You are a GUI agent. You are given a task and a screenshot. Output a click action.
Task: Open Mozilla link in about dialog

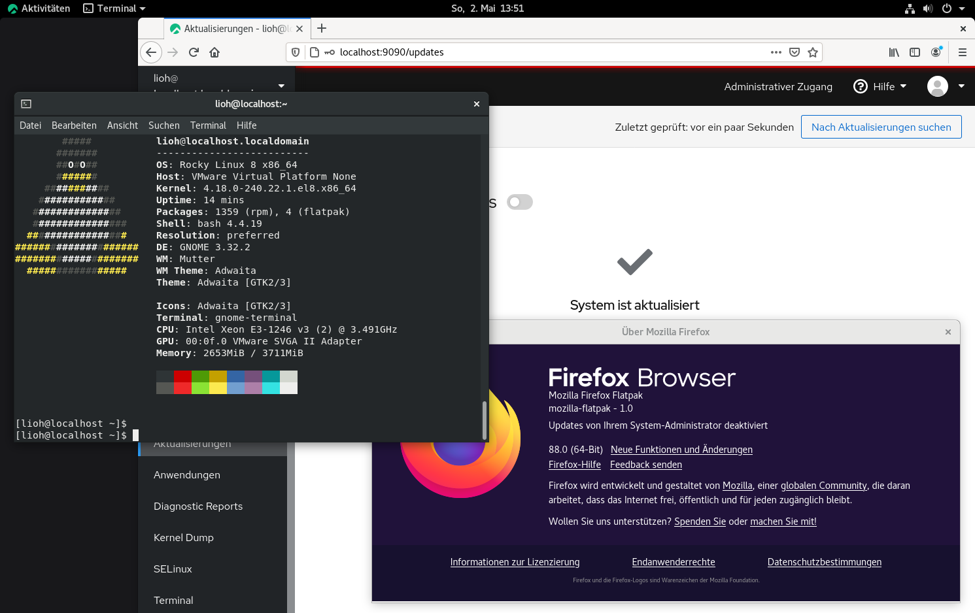(x=738, y=486)
